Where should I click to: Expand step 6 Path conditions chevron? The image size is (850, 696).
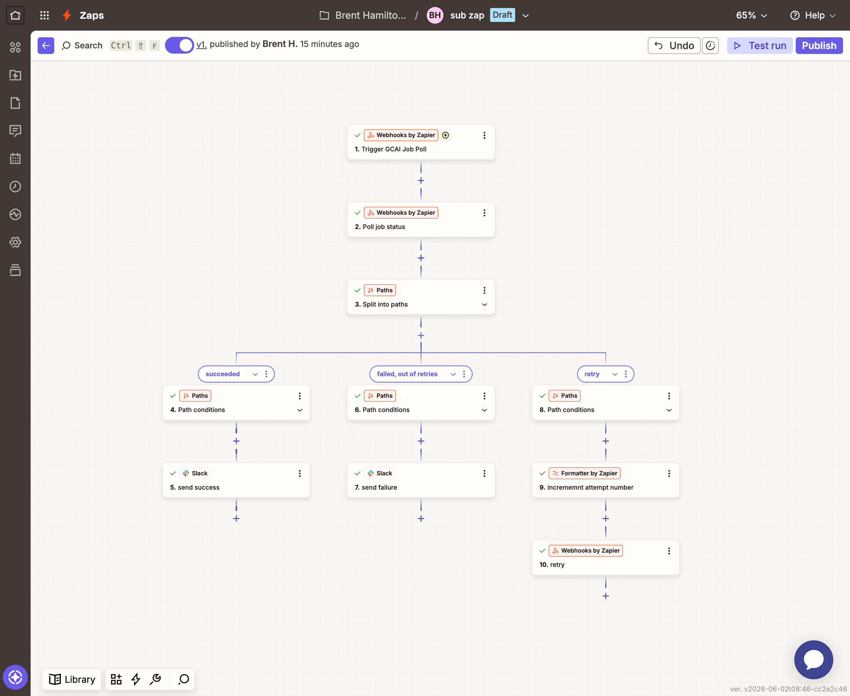(484, 410)
